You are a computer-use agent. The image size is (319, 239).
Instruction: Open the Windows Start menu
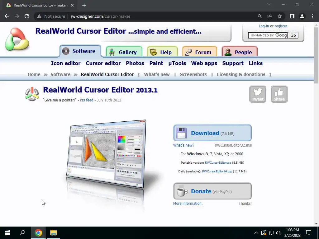click(x=7, y=233)
